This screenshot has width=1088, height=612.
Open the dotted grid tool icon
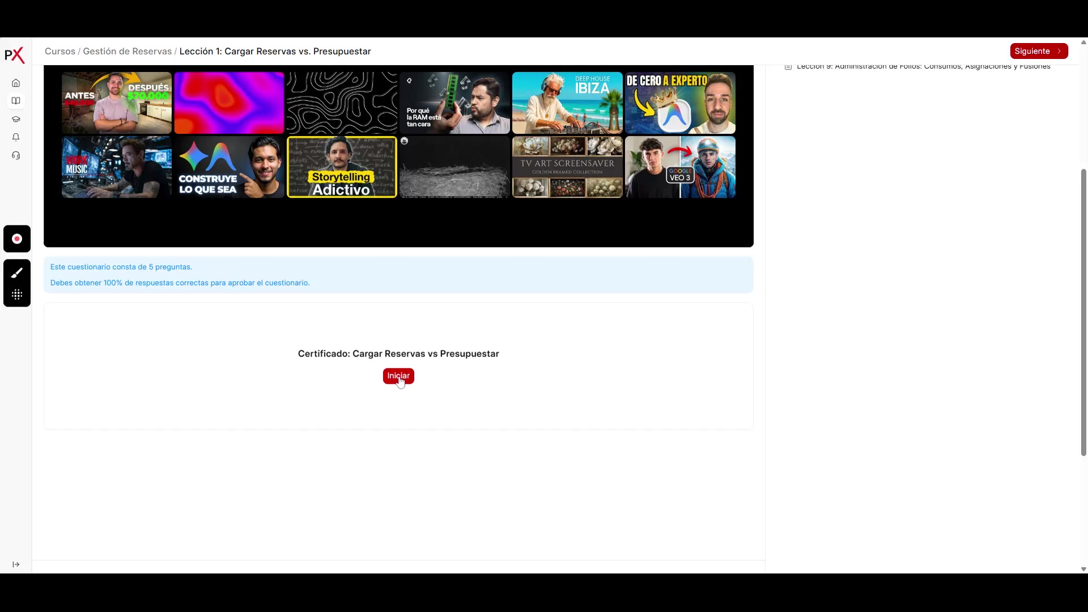(17, 295)
